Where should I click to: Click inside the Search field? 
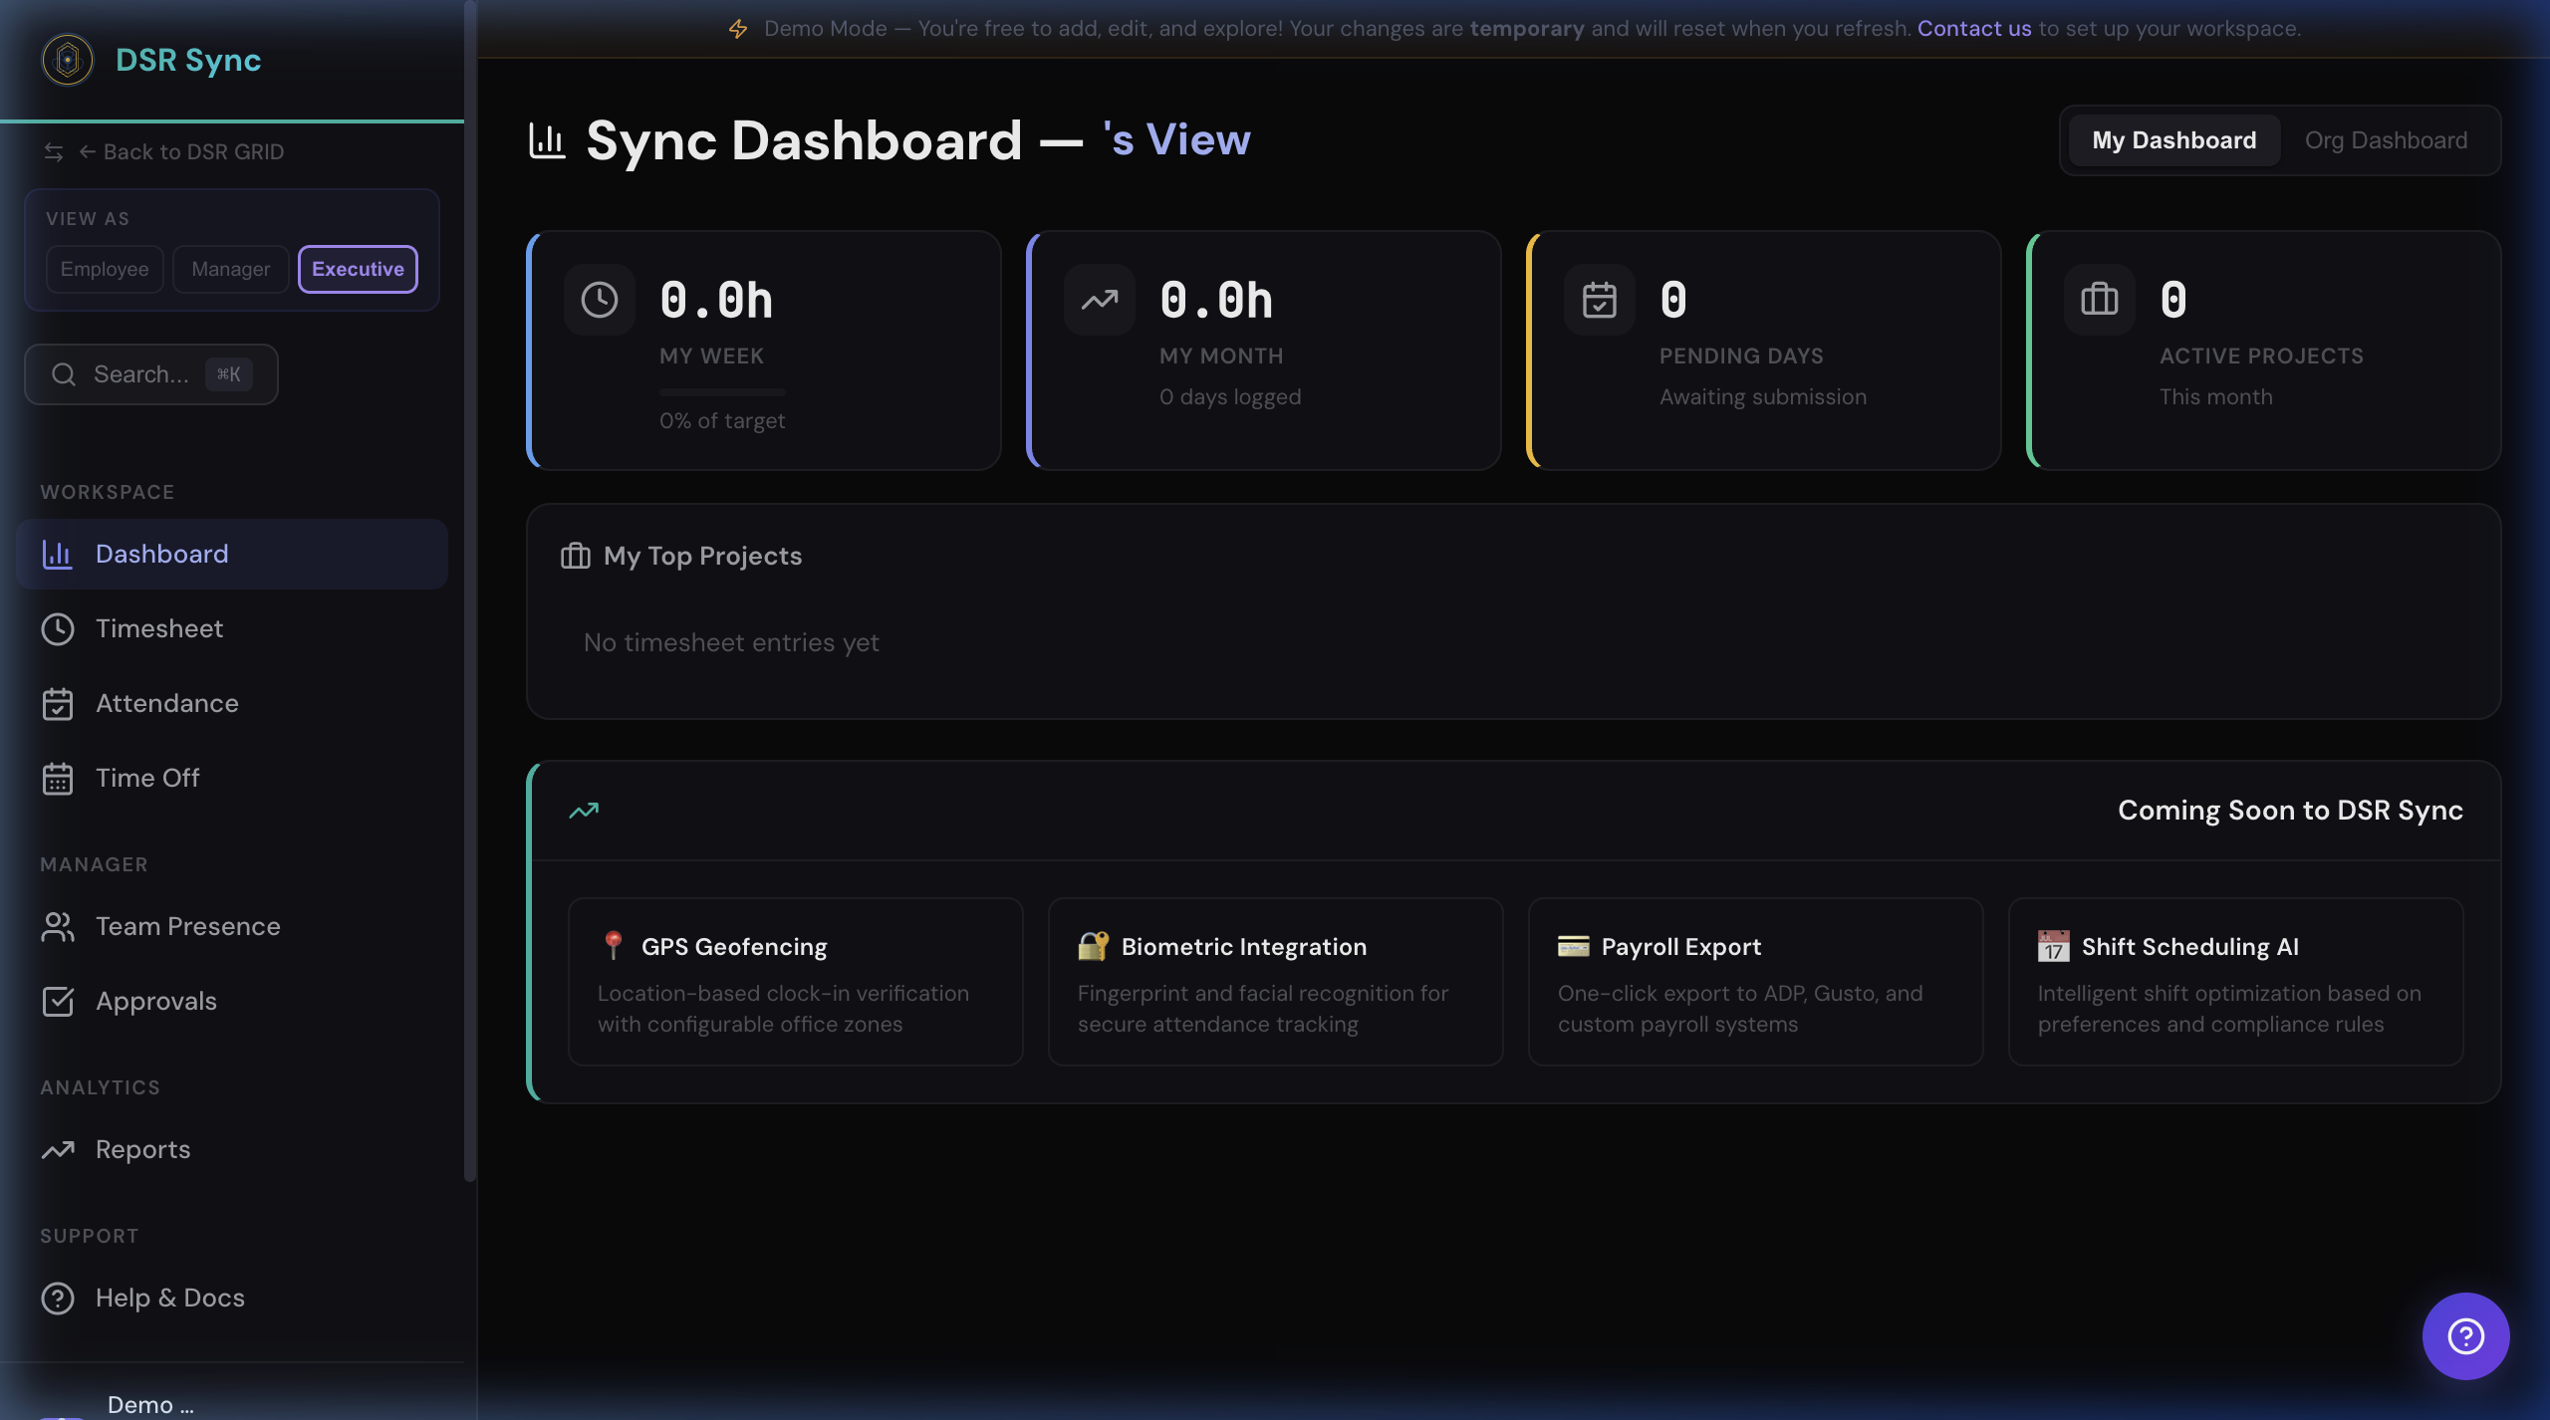[149, 373]
